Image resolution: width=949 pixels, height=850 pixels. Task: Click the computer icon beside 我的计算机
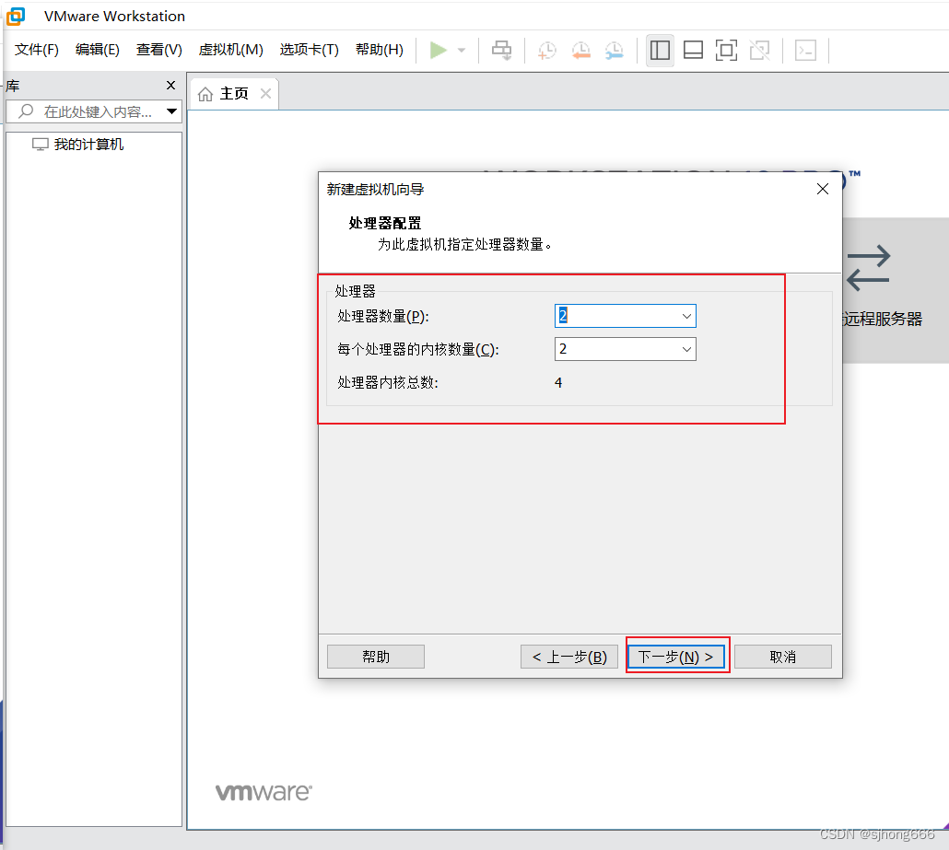coord(40,145)
